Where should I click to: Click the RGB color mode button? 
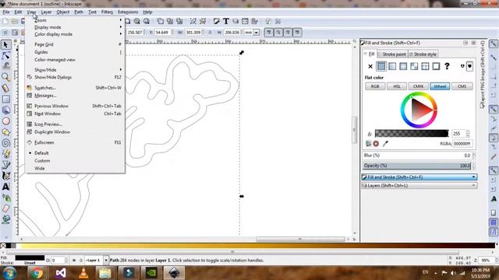[x=375, y=86]
